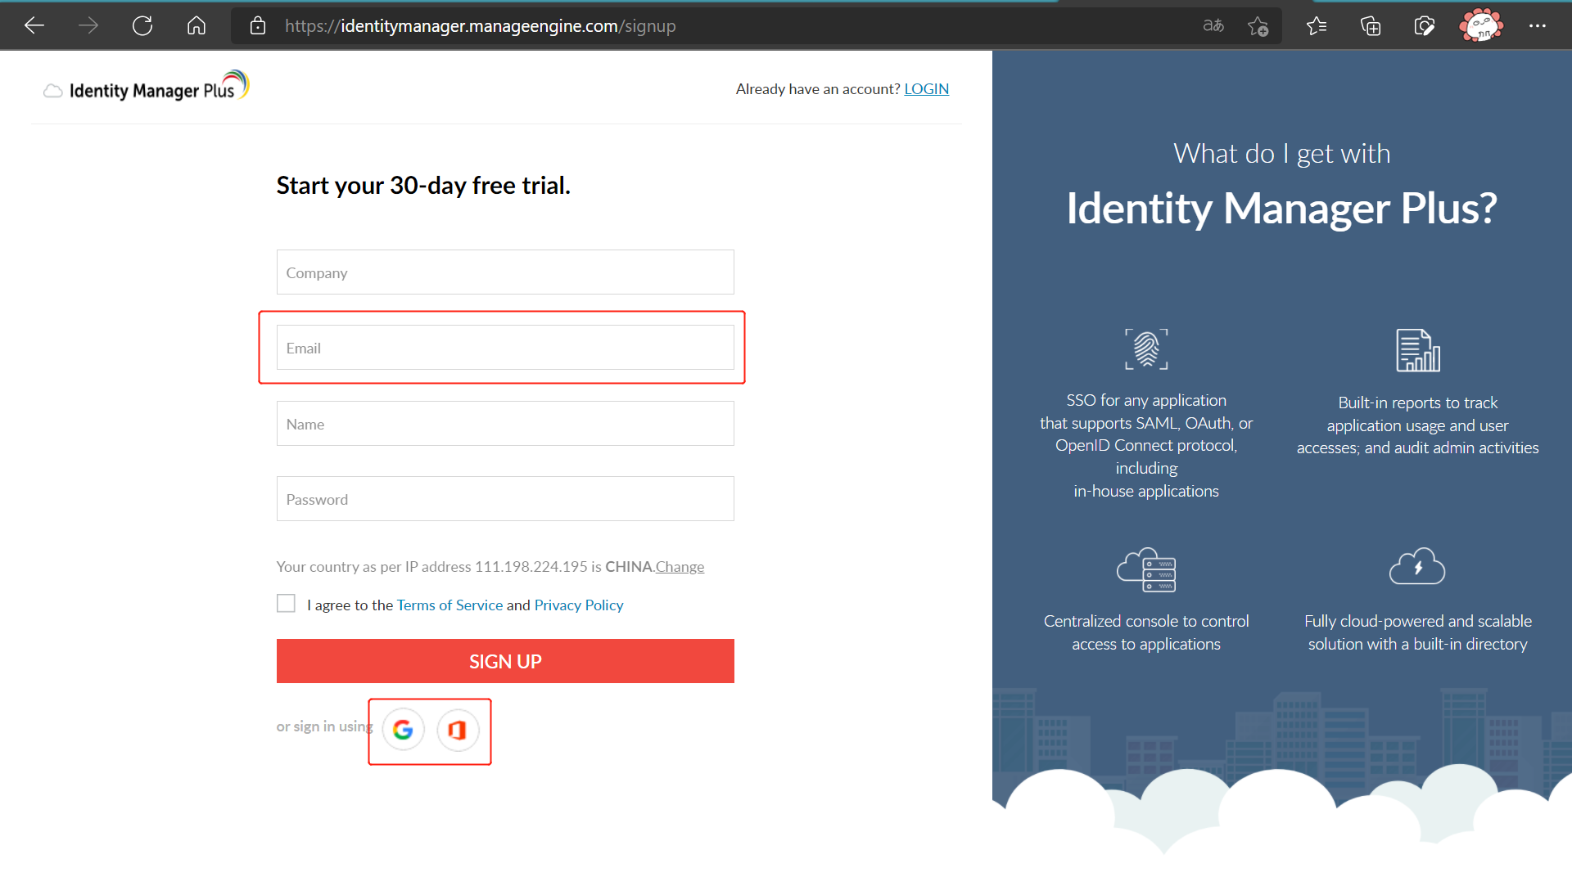
Task: Open the Terms of Service link
Action: click(x=449, y=605)
